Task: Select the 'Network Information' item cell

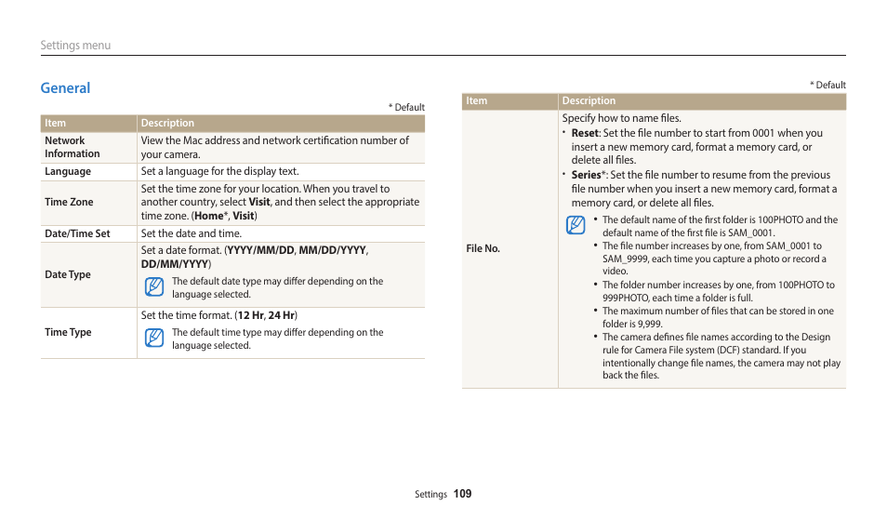Action: pos(88,147)
